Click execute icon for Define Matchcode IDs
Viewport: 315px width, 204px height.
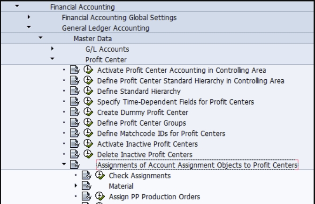pyautogui.click(x=88, y=133)
